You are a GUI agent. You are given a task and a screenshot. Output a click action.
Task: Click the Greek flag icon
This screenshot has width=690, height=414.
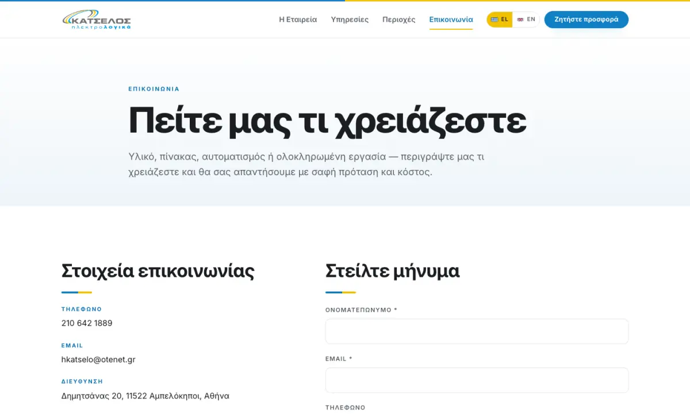(x=494, y=20)
